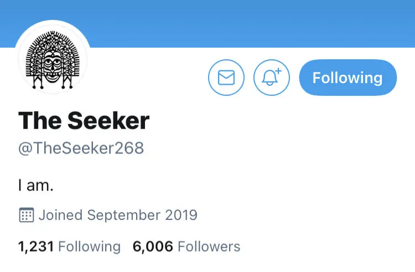Tap the bio text "I am."

[x=35, y=186]
